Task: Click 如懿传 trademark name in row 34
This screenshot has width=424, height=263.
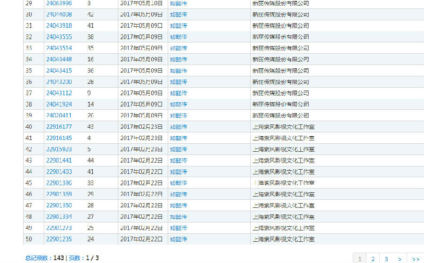Action: [179, 59]
